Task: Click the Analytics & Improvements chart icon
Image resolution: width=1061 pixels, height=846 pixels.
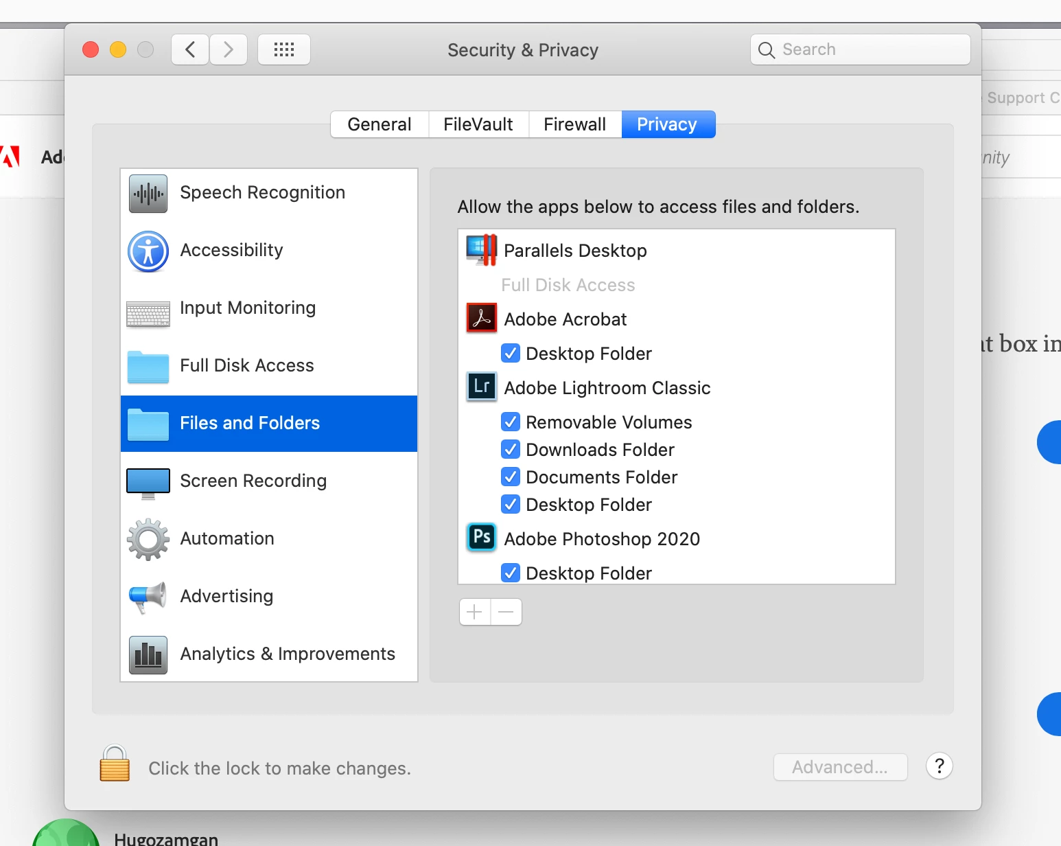Action: tap(148, 654)
